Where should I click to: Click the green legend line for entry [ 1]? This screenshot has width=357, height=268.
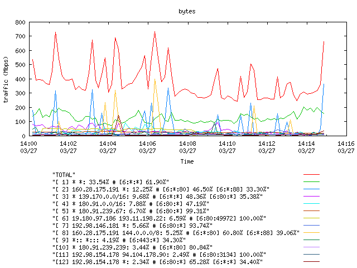coord(311,182)
